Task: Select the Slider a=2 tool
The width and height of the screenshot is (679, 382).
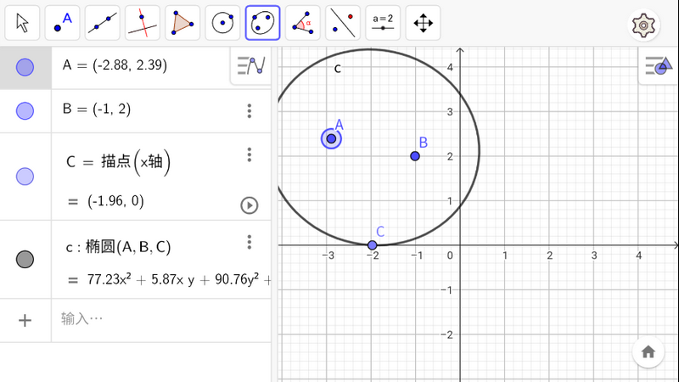Action: tap(383, 23)
